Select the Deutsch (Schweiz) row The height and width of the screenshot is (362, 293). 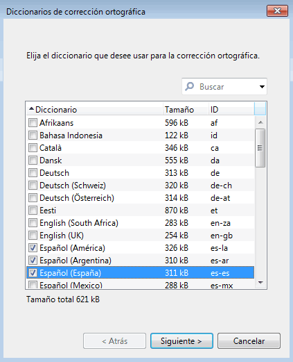coord(141,186)
